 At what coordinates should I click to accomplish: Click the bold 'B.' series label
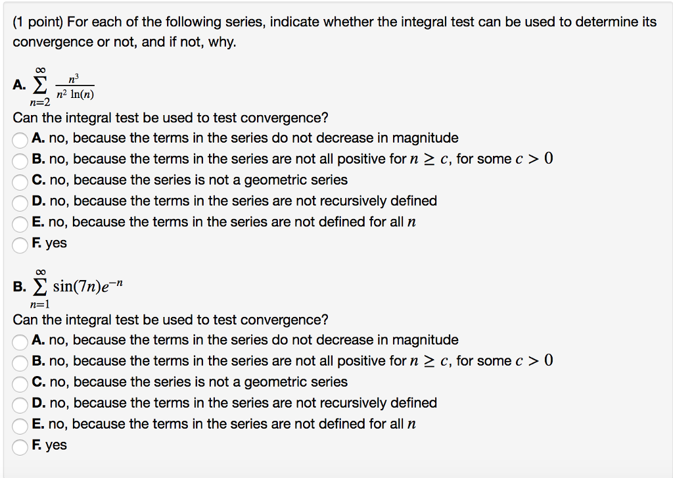pyautogui.click(x=17, y=286)
